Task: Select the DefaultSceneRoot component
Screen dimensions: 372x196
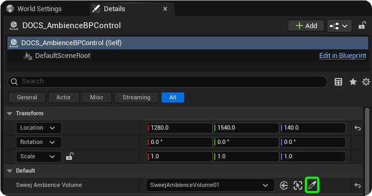Action: 63,56
